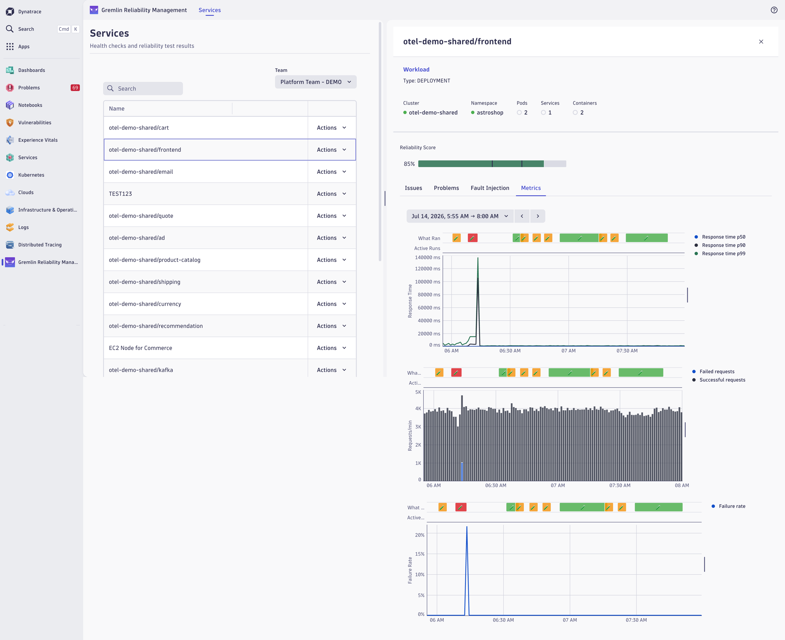This screenshot has height=640, width=785.
Task: Select the otel-demo-shared/currency row
Action: click(230, 304)
